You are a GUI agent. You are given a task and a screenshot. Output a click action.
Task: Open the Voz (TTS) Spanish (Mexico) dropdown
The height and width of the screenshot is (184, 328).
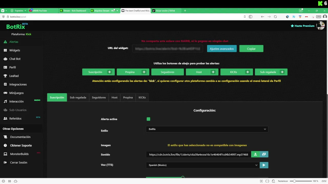point(203,165)
